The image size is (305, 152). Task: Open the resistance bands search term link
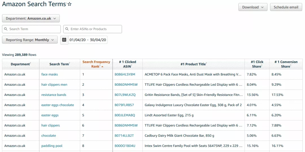[54, 95]
